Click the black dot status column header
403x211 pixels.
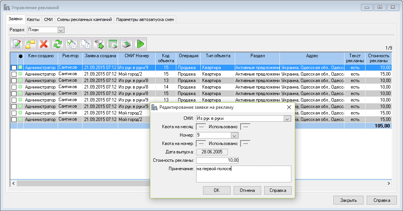(21, 56)
